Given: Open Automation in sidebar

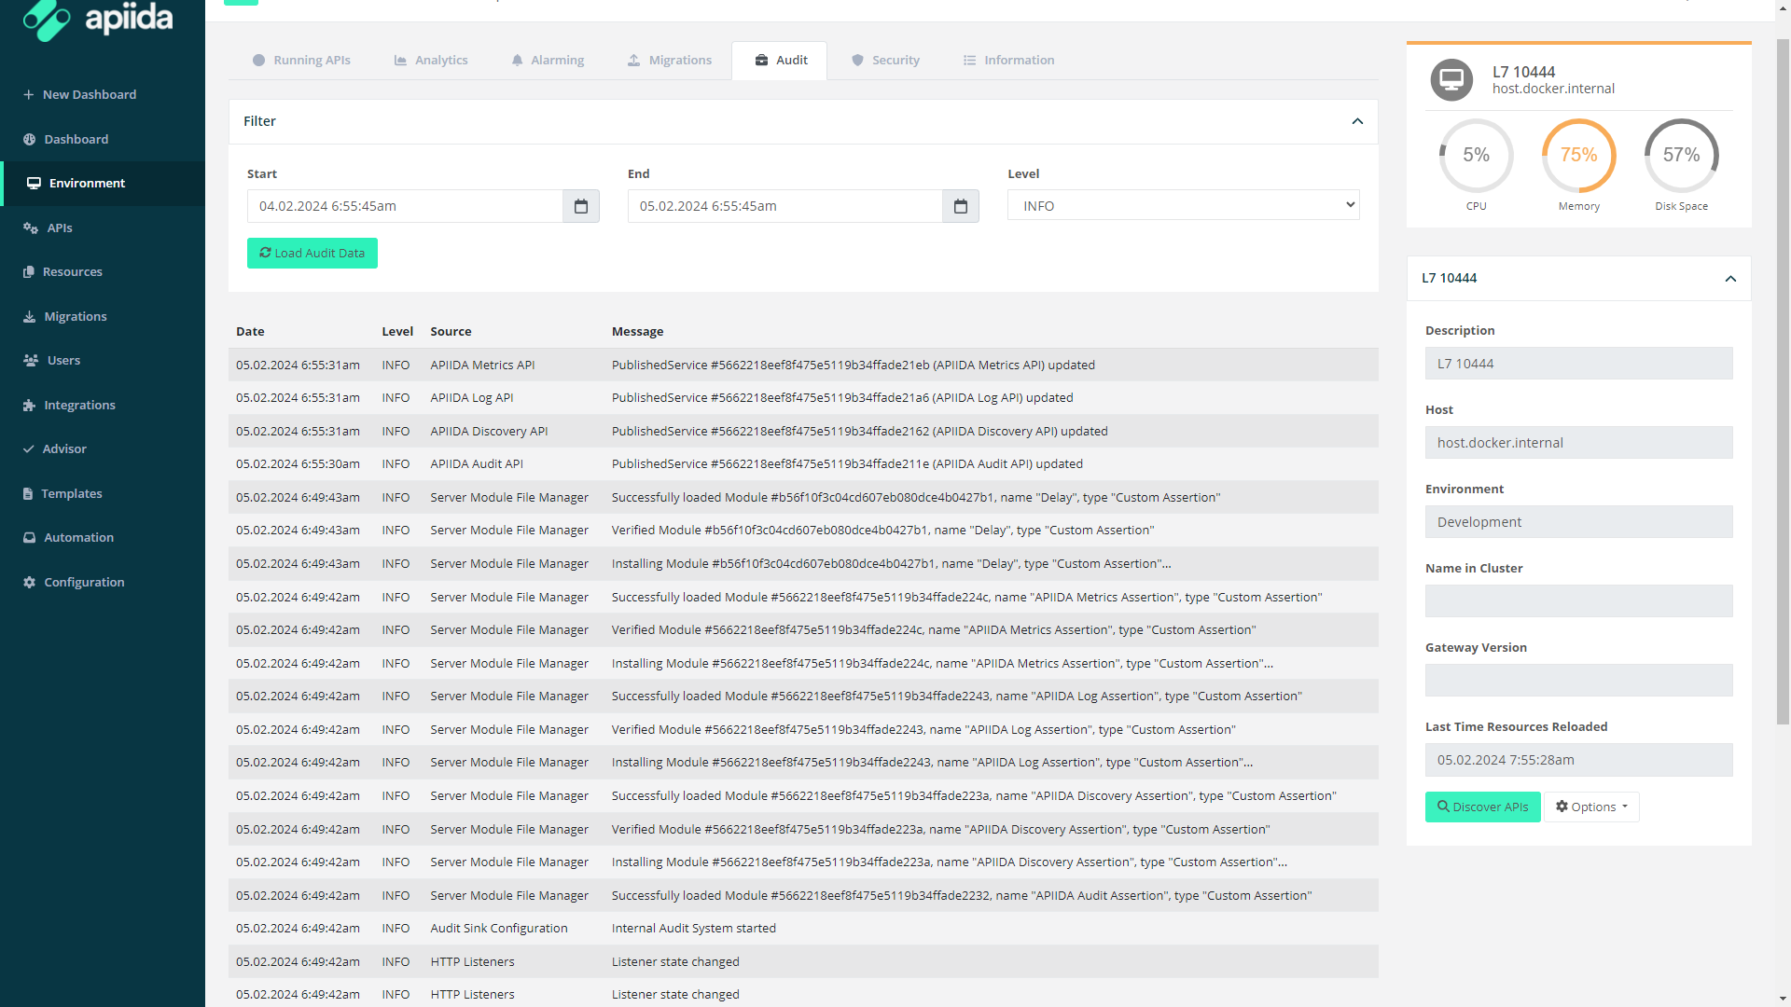Looking at the screenshot, I should tap(78, 537).
